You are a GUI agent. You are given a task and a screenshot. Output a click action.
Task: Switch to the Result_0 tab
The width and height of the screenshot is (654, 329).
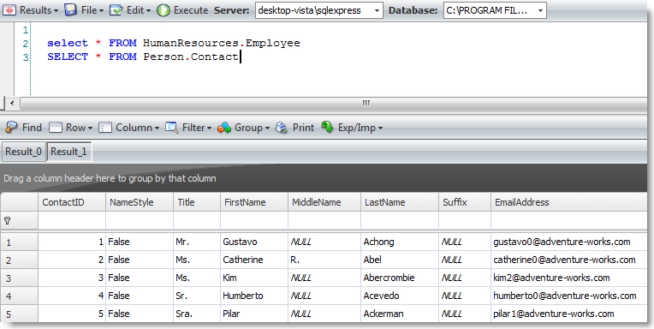point(23,152)
